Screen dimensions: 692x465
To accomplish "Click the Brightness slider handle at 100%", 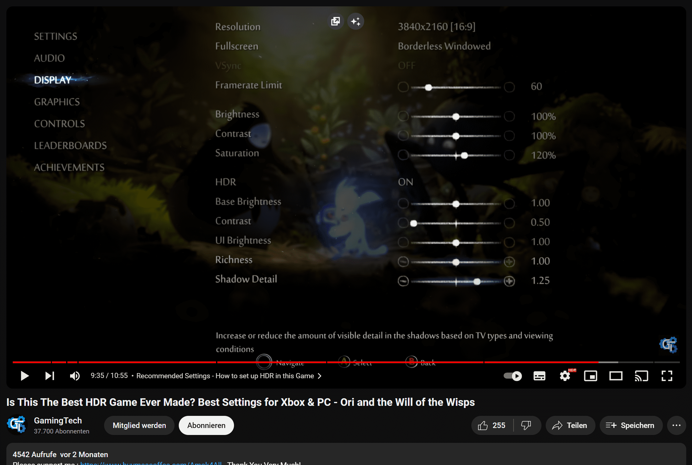I will [456, 117].
